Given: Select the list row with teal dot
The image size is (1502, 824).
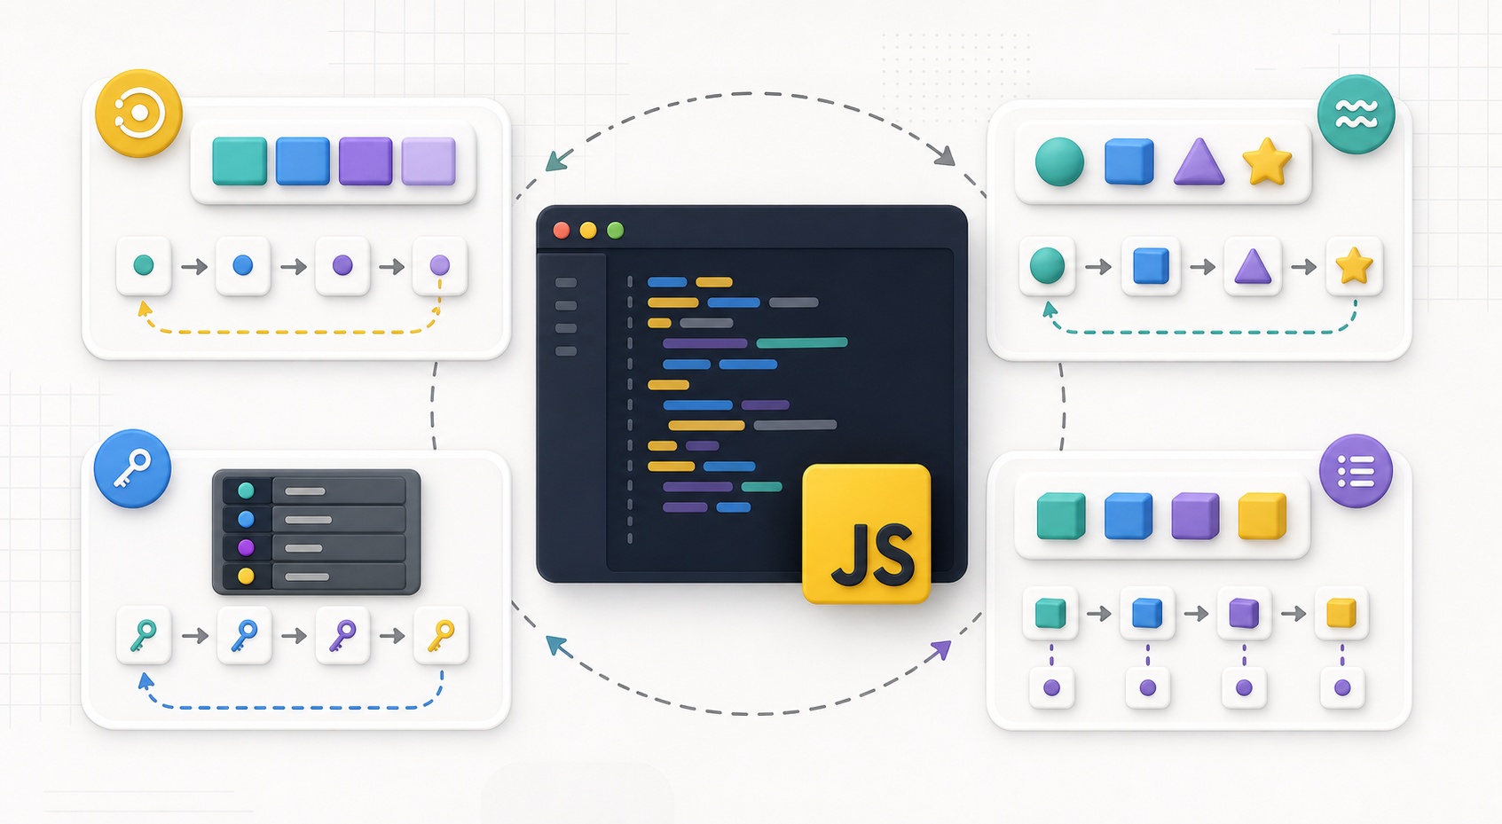Looking at the screenshot, I should click(315, 490).
